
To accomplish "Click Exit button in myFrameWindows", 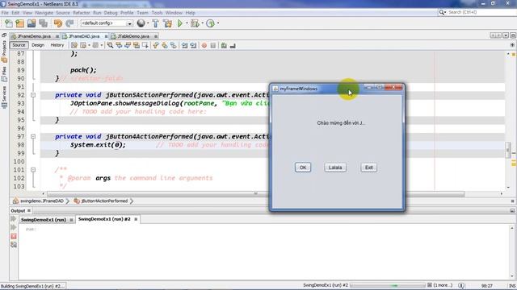I will click(368, 168).
